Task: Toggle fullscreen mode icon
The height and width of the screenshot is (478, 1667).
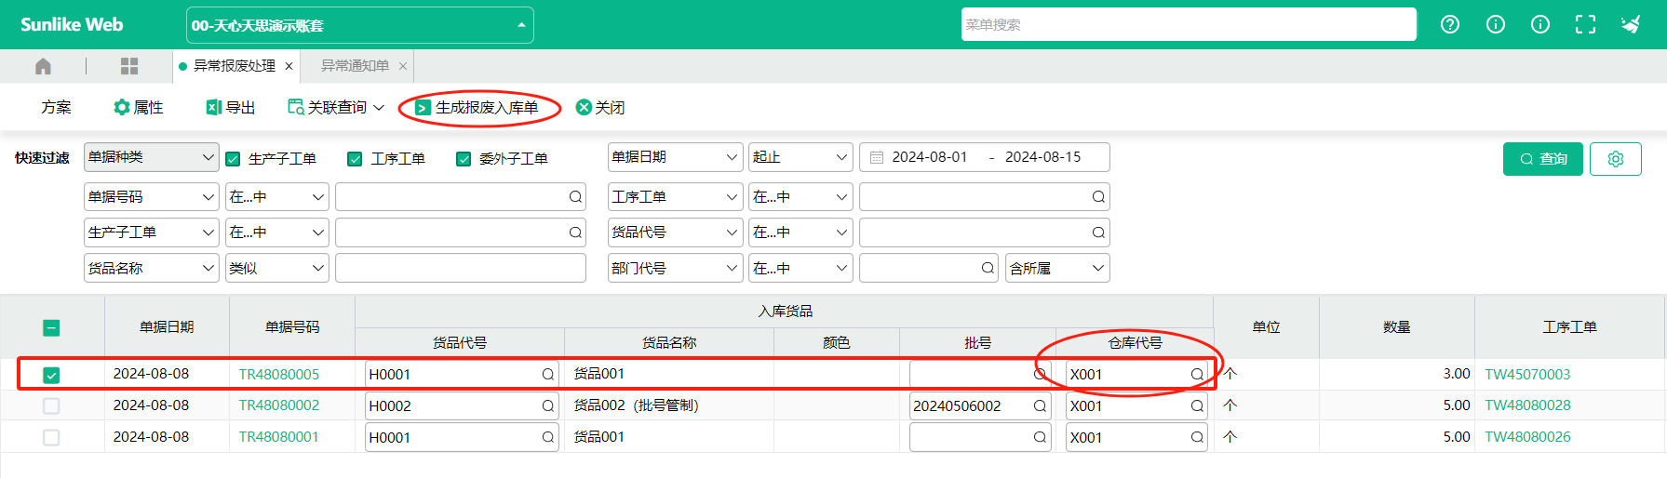Action: (x=1585, y=25)
